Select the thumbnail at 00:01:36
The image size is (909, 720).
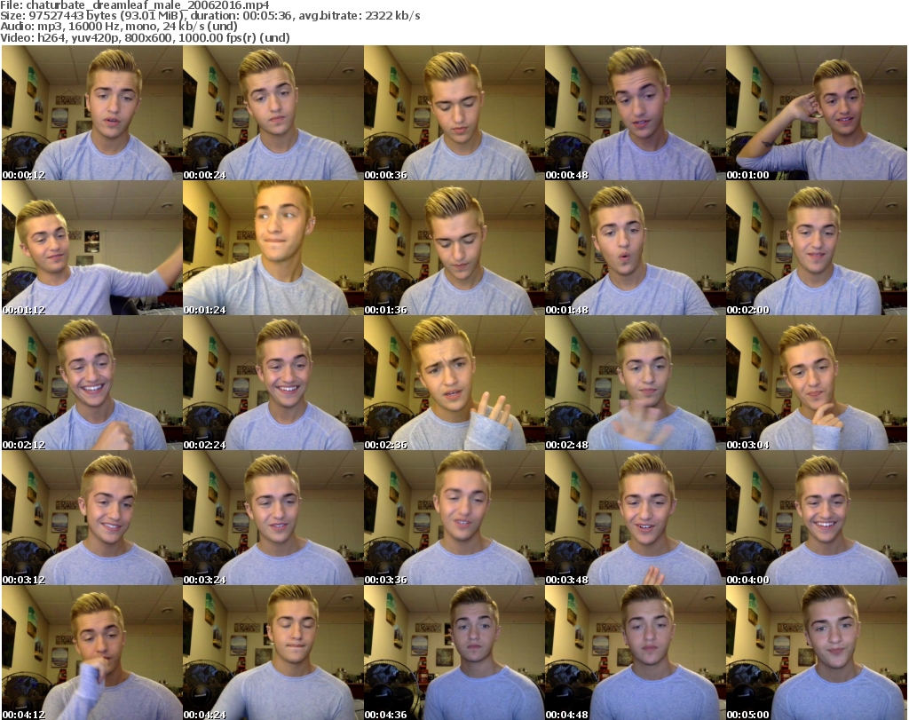(454, 248)
